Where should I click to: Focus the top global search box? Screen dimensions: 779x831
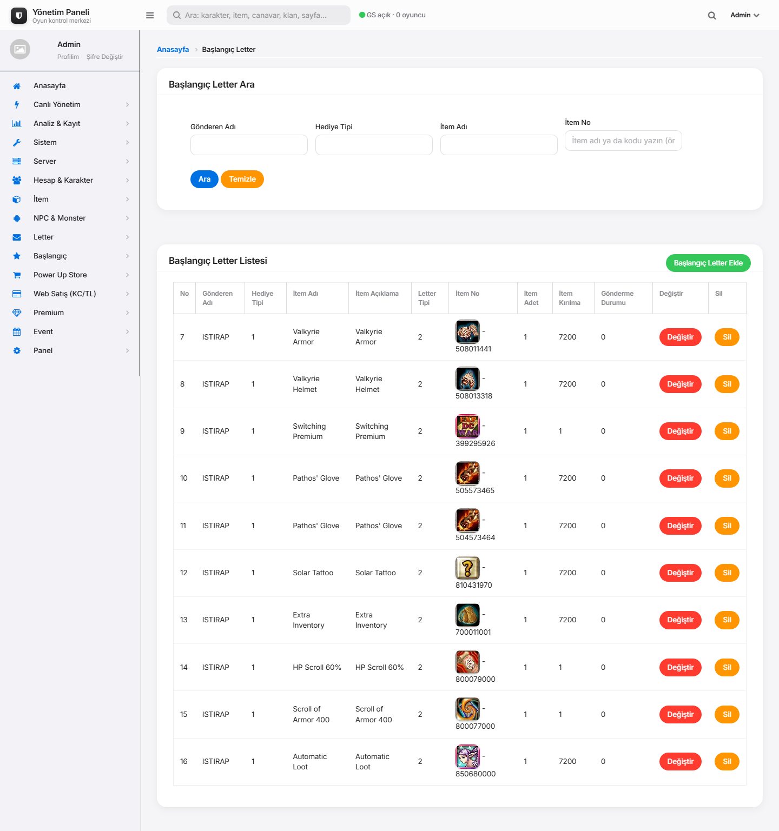tap(259, 15)
